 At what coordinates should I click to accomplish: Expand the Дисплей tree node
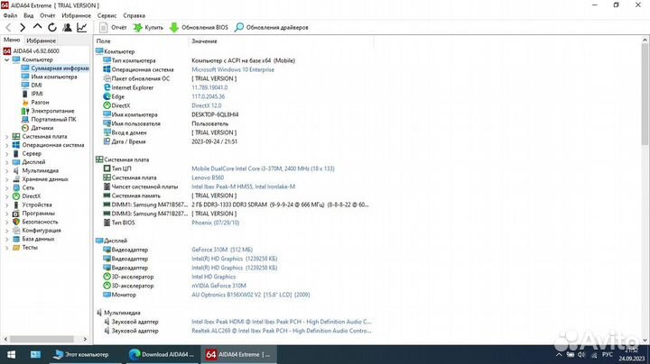point(6,162)
